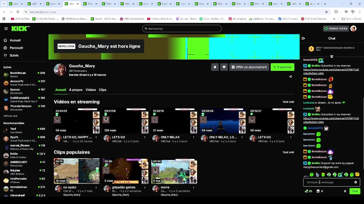The image size is (364, 204).
Task: Click the Obtenir KICKs button
Action: coord(336,29)
